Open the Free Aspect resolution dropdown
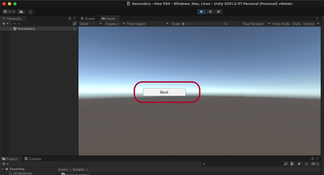This screenshot has width=324, height=175. click(x=148, y=24)
